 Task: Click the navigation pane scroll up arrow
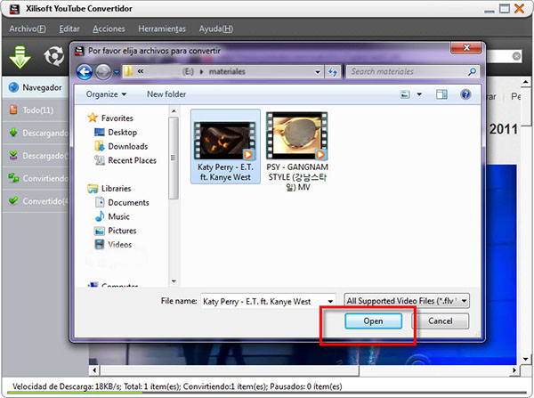tap(174, 111)
